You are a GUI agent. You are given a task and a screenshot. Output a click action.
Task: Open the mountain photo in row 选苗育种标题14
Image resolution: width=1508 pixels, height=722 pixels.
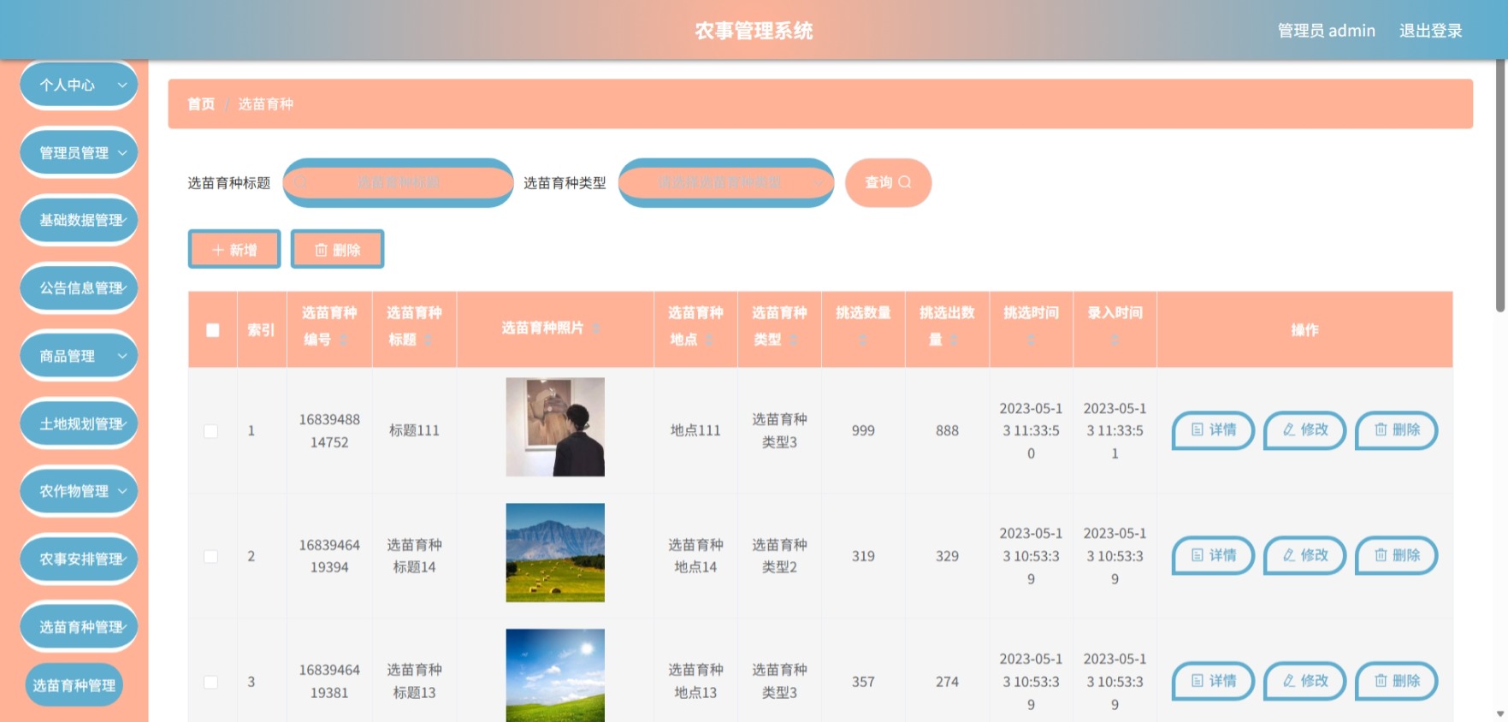point(555,553)
